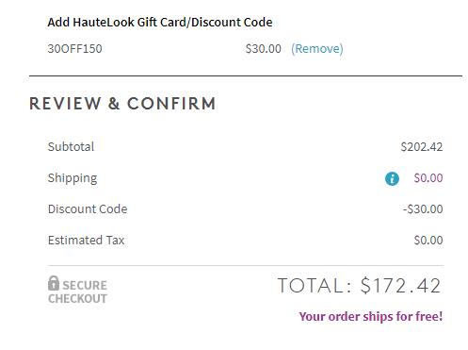Click the Add HauteLook Gift Card/Discount Code heading
Screen dimensions: 468x350
[x=160, y=23]
